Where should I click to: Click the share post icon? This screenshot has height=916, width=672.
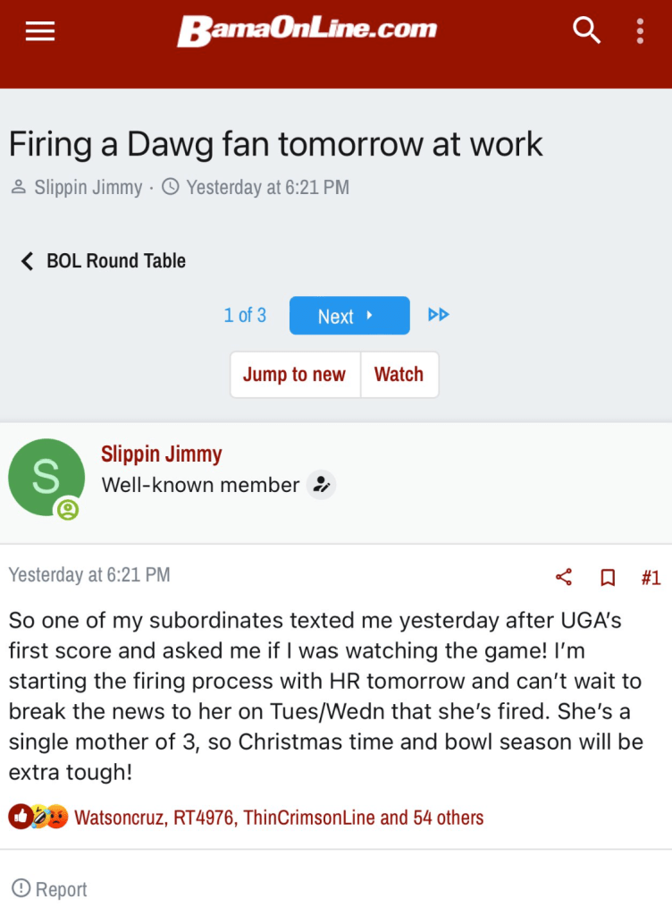coord(564,577)
